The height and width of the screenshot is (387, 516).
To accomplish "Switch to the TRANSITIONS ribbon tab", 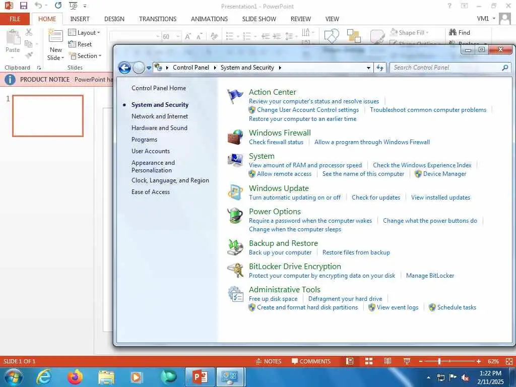I will pos(158,19).
